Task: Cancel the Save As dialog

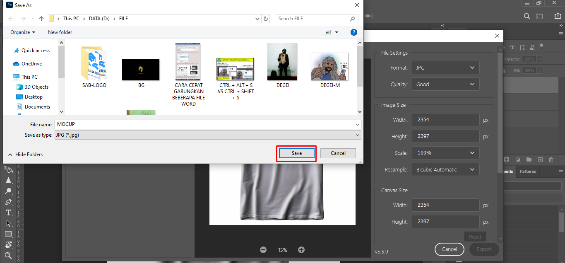Action: click(x=338, y=153)
